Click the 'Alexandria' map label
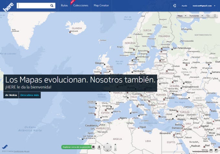The image size is (220, 154). (x=165, y=133)
